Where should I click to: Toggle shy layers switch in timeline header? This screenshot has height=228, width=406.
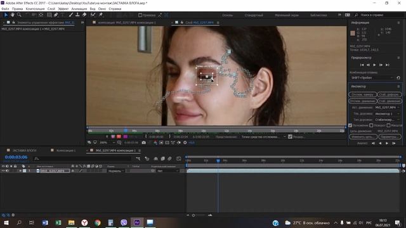tap(155, 158)
